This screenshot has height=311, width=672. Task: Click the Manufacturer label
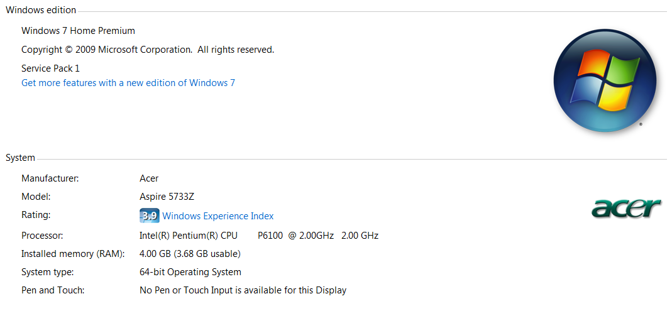(50, 178)
